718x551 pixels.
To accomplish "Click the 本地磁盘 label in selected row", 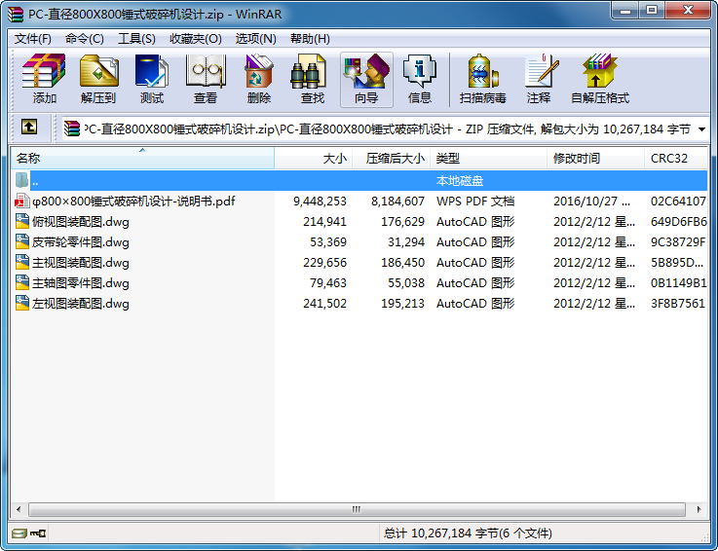I will 460,181.
